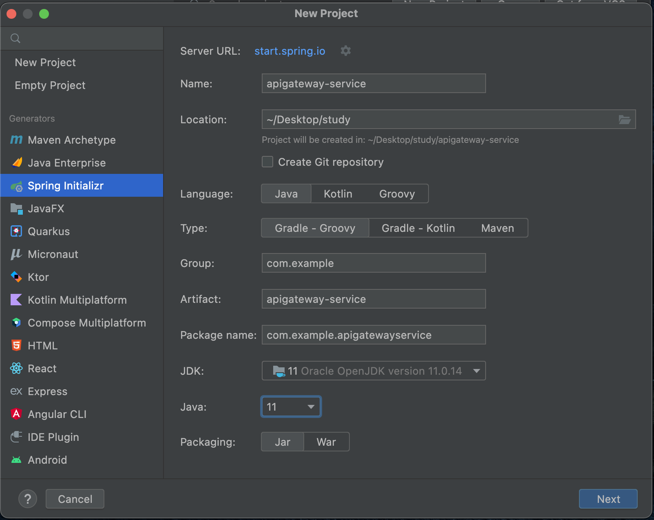Click the generator search field
Viewport: 654px width, 520px height.
[x=82, y=38]
